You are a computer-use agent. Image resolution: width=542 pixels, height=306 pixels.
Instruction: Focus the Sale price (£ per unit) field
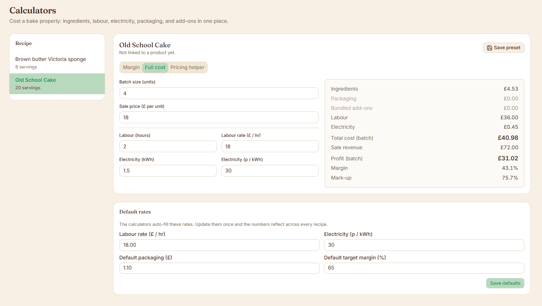point(219,117)
